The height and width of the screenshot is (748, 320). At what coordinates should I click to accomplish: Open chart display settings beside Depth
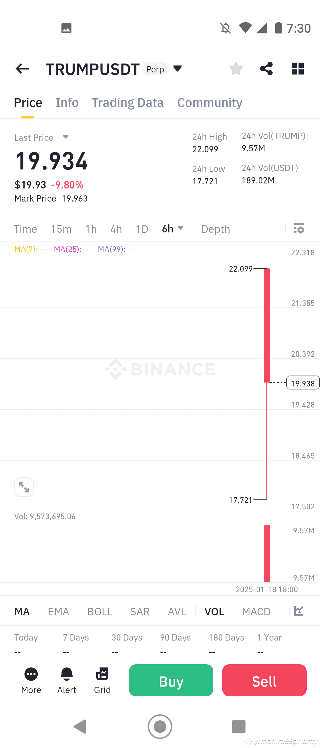(299, 229)
